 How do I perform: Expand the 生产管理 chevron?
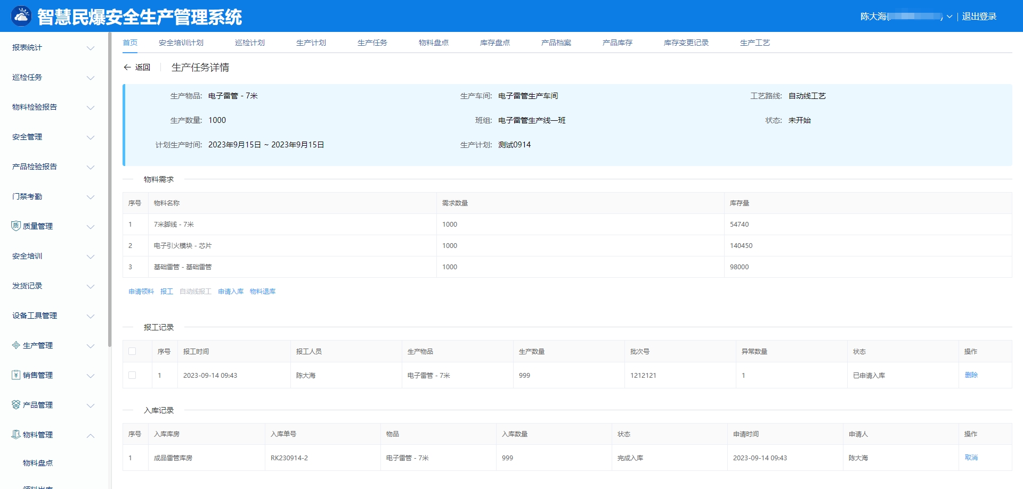[91, 346]
